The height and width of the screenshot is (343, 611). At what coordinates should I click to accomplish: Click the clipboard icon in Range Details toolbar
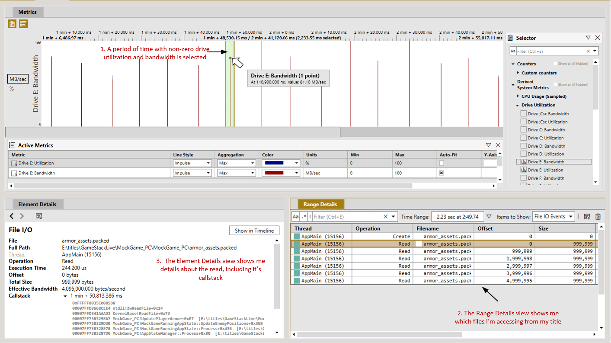tap(598, 217)
